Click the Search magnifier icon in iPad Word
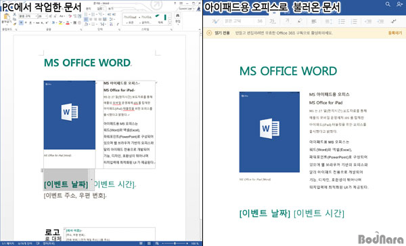 click(x=388, y=4)
